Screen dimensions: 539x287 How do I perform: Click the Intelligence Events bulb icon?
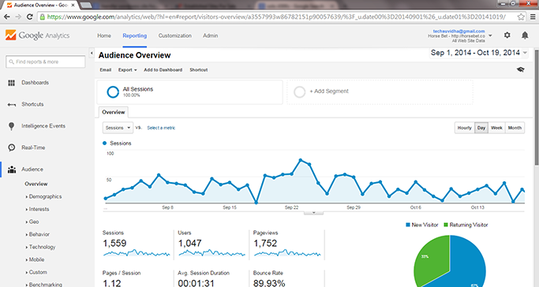coord(11,126)
